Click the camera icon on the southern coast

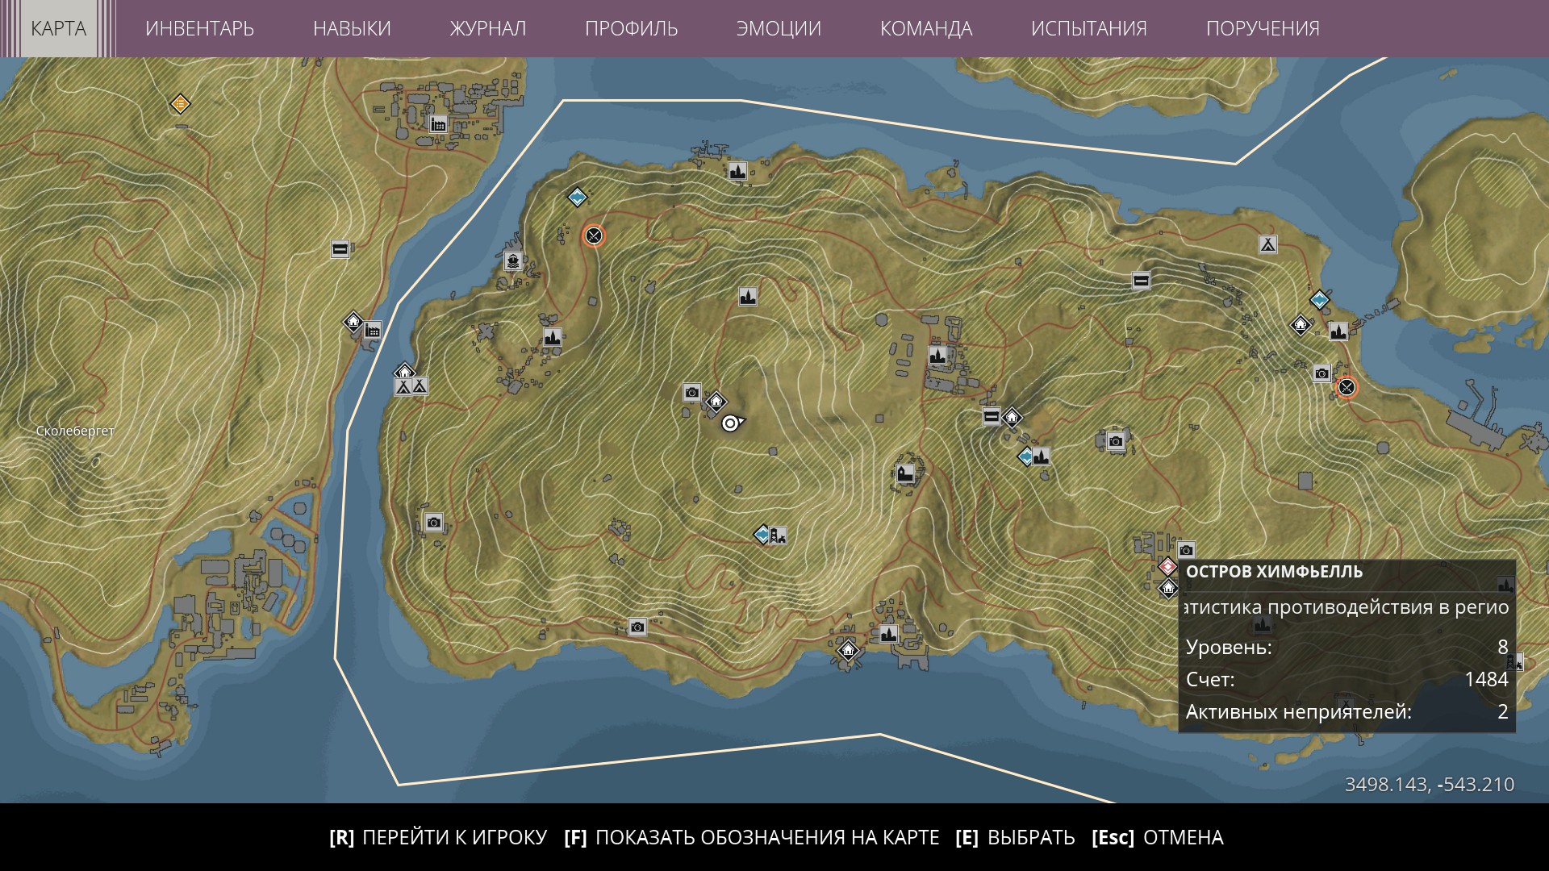pyautogui.click(x=637, y=627)
